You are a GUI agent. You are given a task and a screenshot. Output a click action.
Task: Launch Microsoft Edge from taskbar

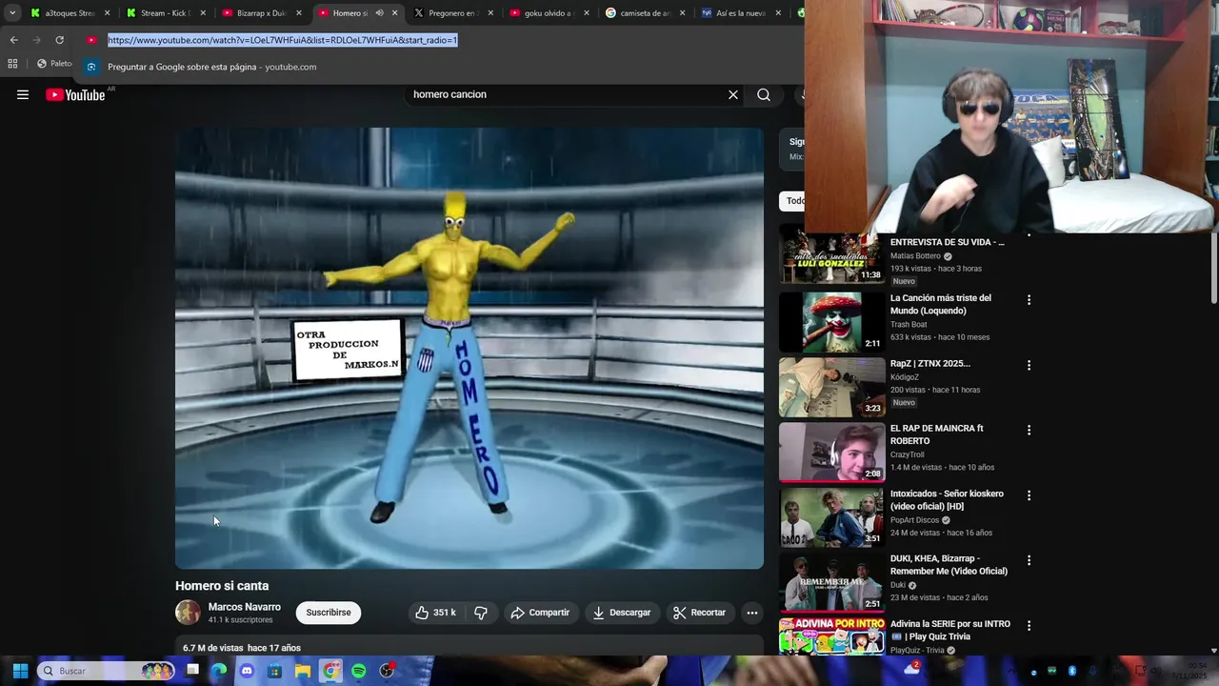pos(219,671)
